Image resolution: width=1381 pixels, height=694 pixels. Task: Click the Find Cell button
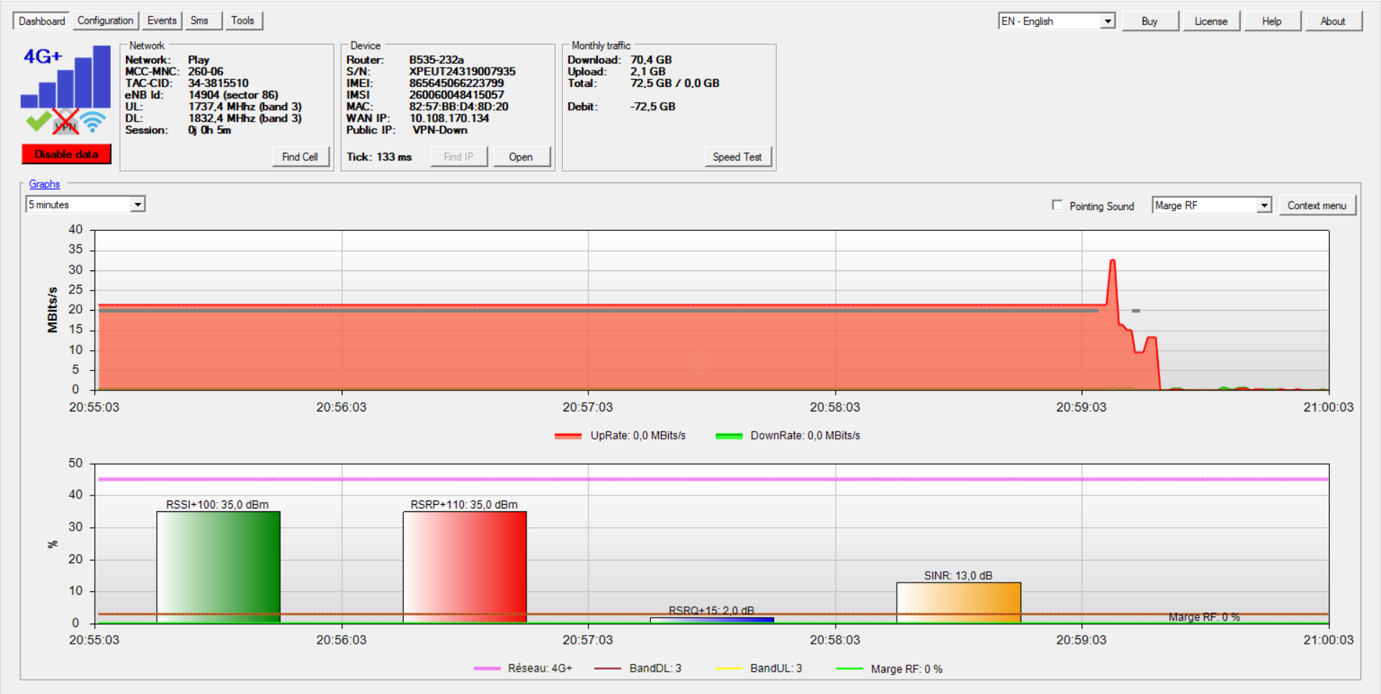(300, 157)
